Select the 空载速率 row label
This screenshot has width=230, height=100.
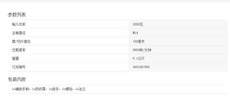[x=19, y=50]
